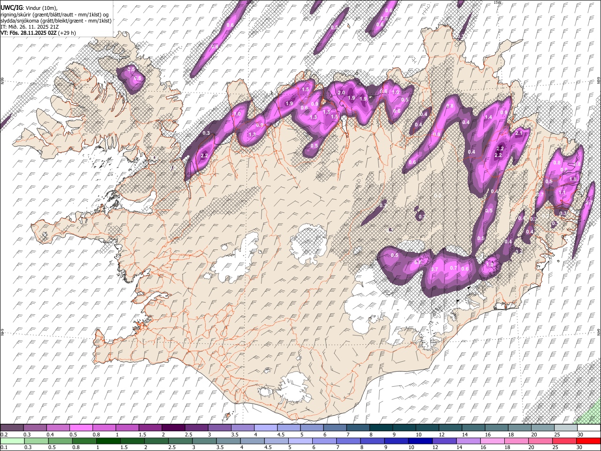
Task: Select the dark teal swatch labeled 8 in the upper legend row
Action: click(x=381, y=428)
